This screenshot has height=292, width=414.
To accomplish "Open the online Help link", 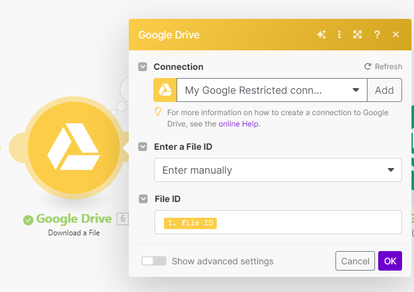I will click(239, 124).
